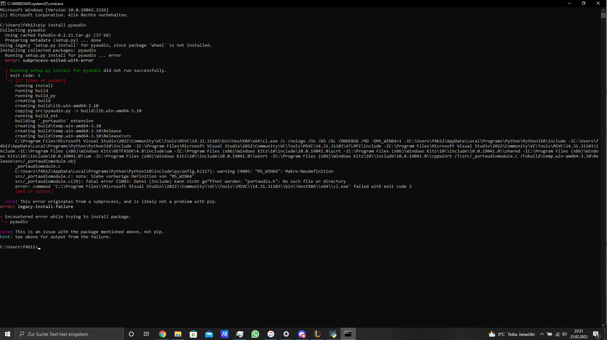Open Python app icon in taskbar
This screenshot has width=607, height=340.
tap(332, 334)
